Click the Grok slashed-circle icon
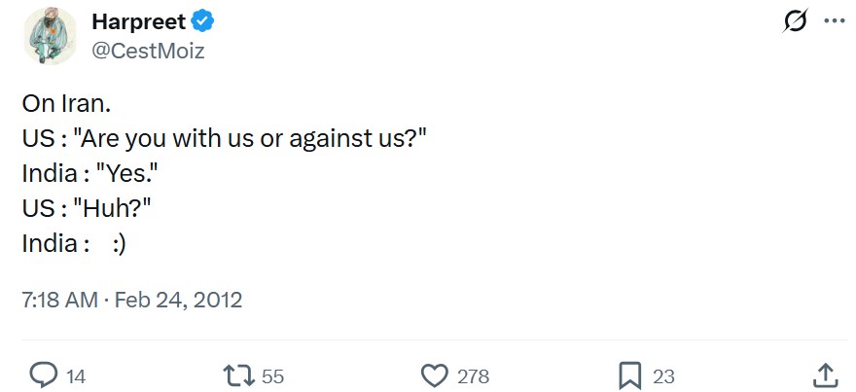 click(796, 22)
